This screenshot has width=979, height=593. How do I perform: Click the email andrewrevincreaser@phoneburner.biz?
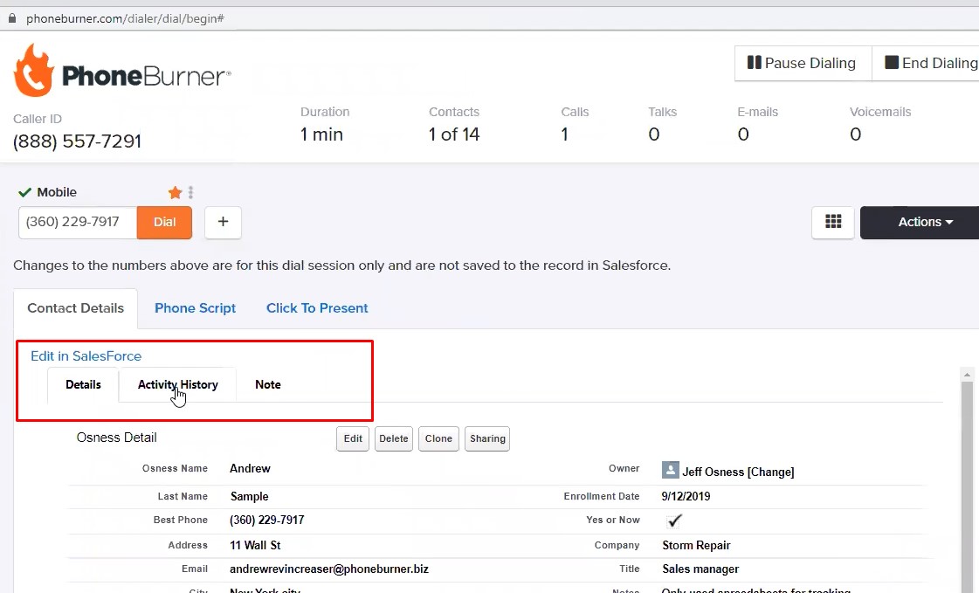coord(329,569)
